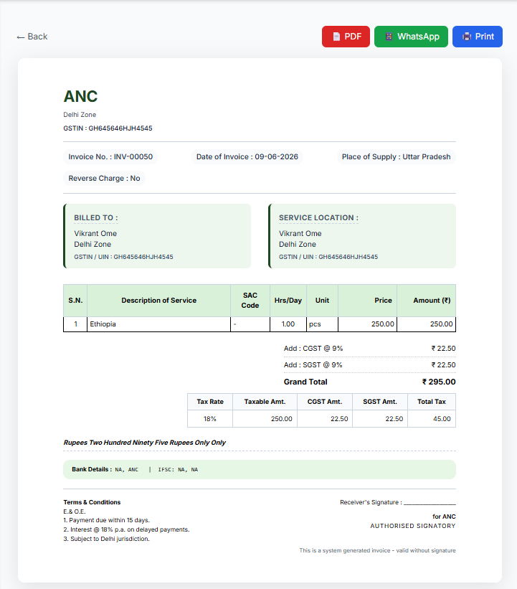Viewport: 517px width, 589px height.
Task: Click Delhi Zone in Billed To card
Action: (x=93, y=244)
